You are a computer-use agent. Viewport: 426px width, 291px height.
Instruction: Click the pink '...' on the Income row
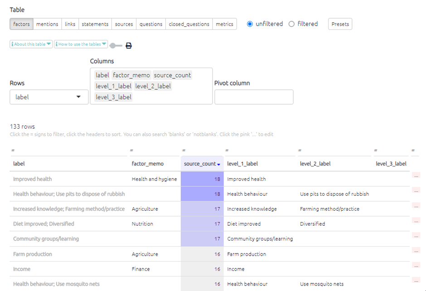click(416, 266)
